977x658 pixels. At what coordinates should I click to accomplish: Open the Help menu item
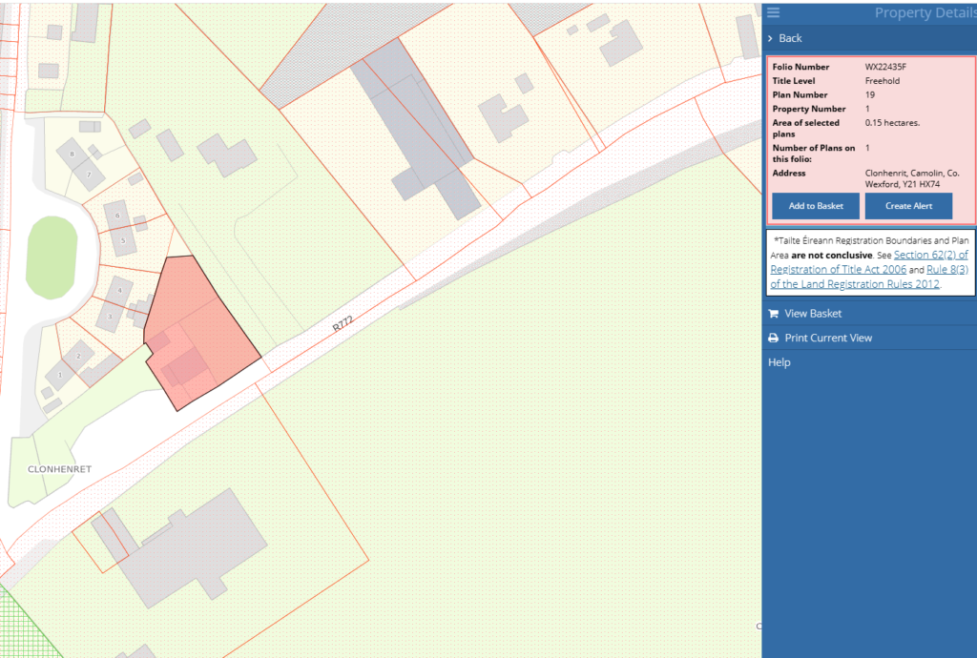(x=780, y=362)
